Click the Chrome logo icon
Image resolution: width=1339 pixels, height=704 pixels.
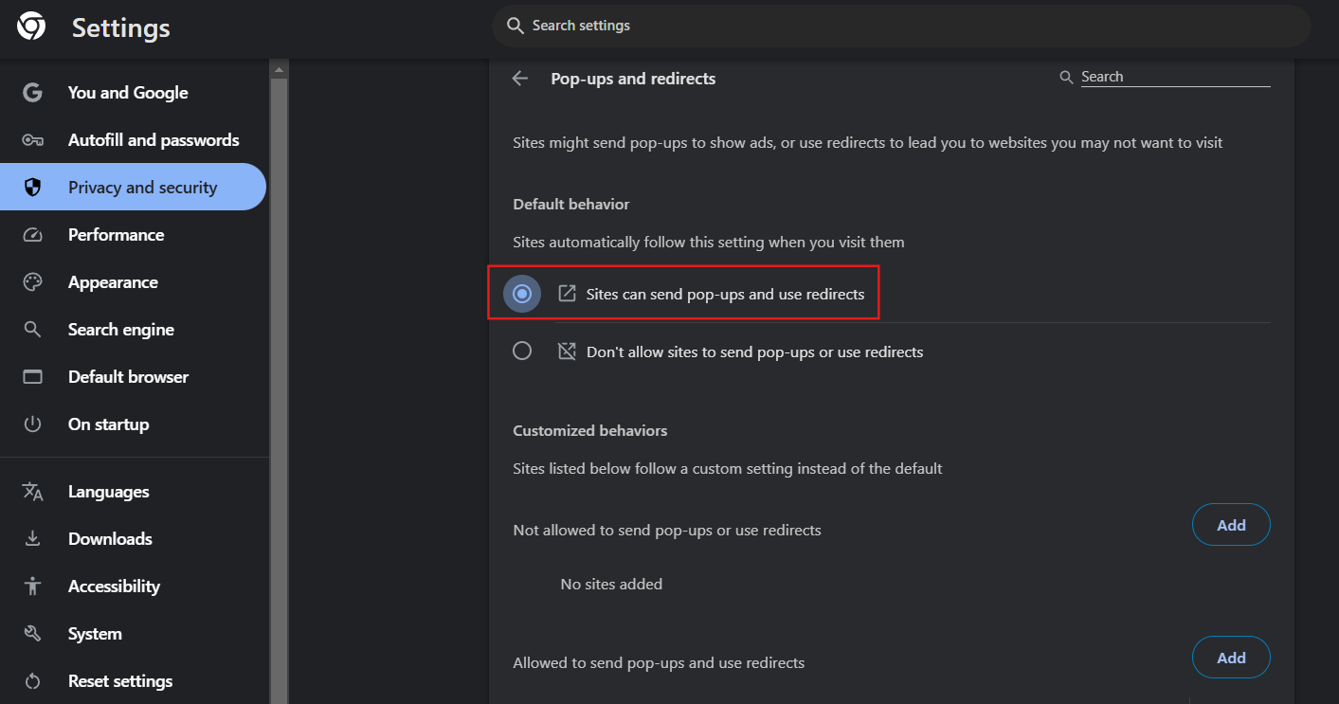pyautogui.click(x=31, y=27)
